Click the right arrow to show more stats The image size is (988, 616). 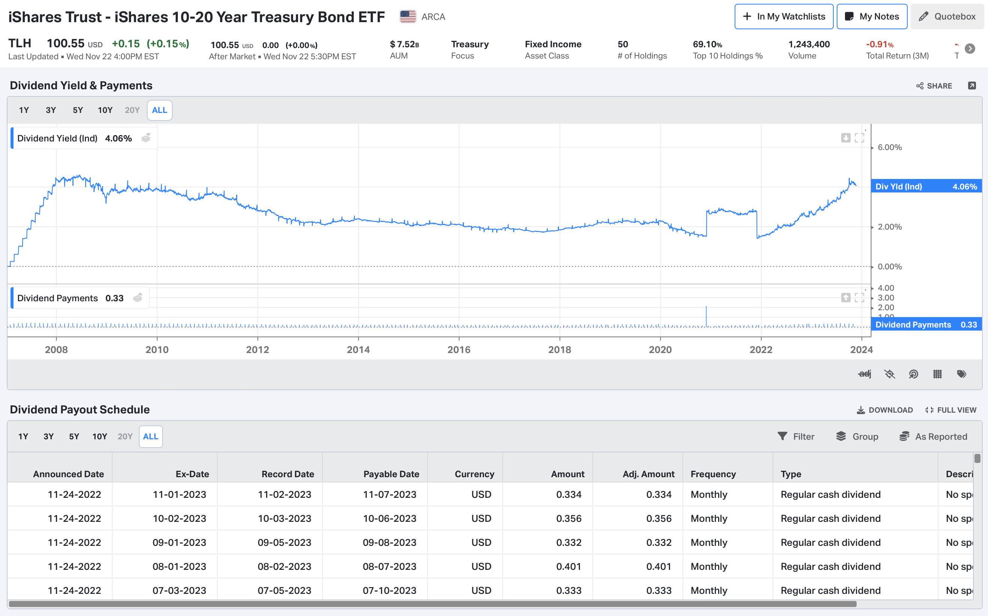(x=970, y=49)
